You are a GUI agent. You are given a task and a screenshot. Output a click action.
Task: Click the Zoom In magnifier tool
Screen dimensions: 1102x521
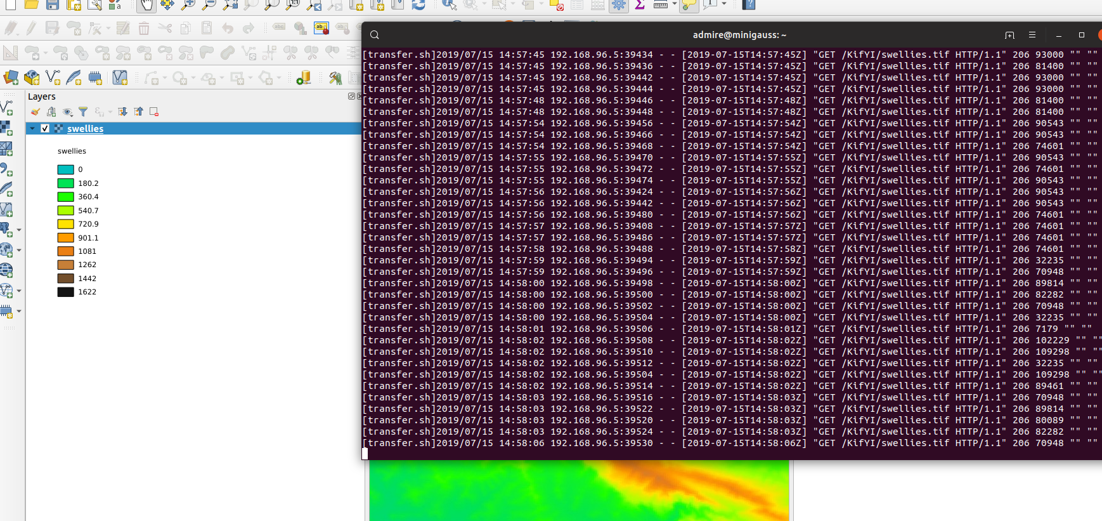[188, 5]
